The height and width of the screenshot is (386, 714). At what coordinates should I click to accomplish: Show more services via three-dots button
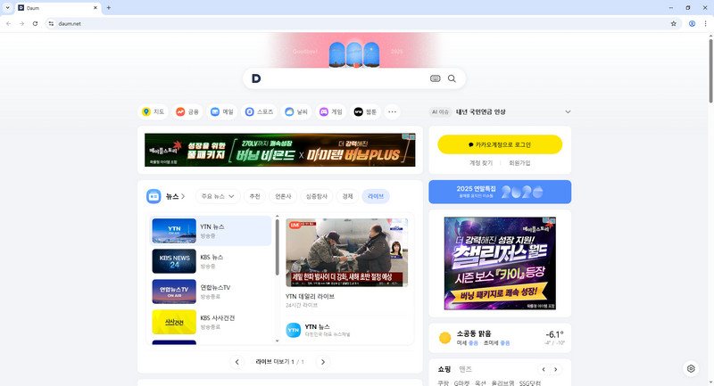click(x=392, y=111)
